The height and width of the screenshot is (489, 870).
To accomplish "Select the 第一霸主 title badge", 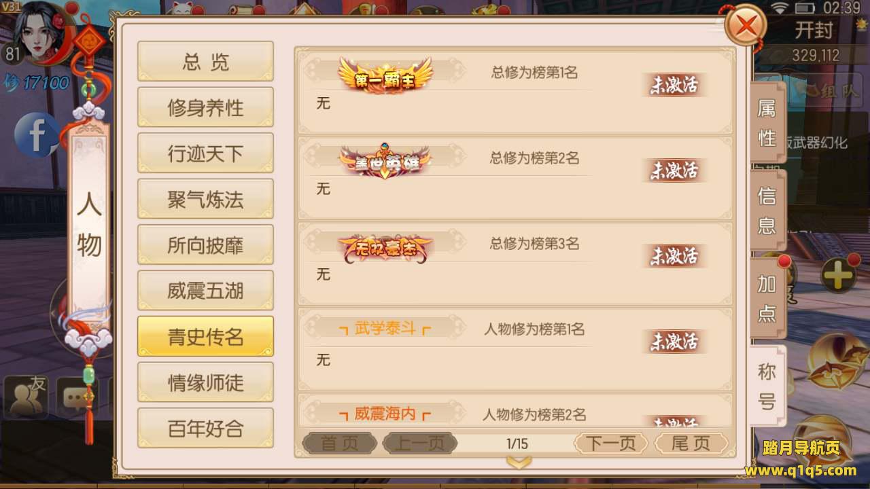I will pos(385,75).
